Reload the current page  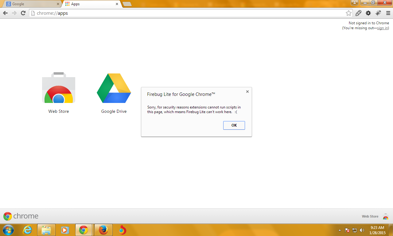(x=23, y=13)
